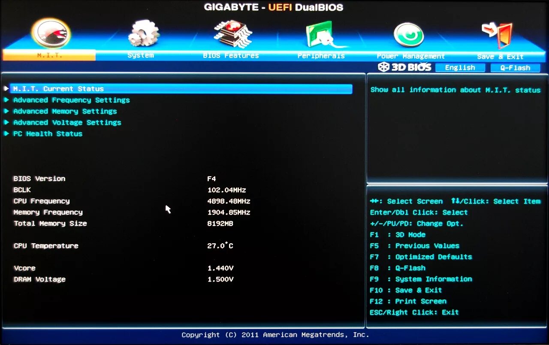The image size is (549, 345).
Task: Select the BCLK label
Action: [22, 190]
